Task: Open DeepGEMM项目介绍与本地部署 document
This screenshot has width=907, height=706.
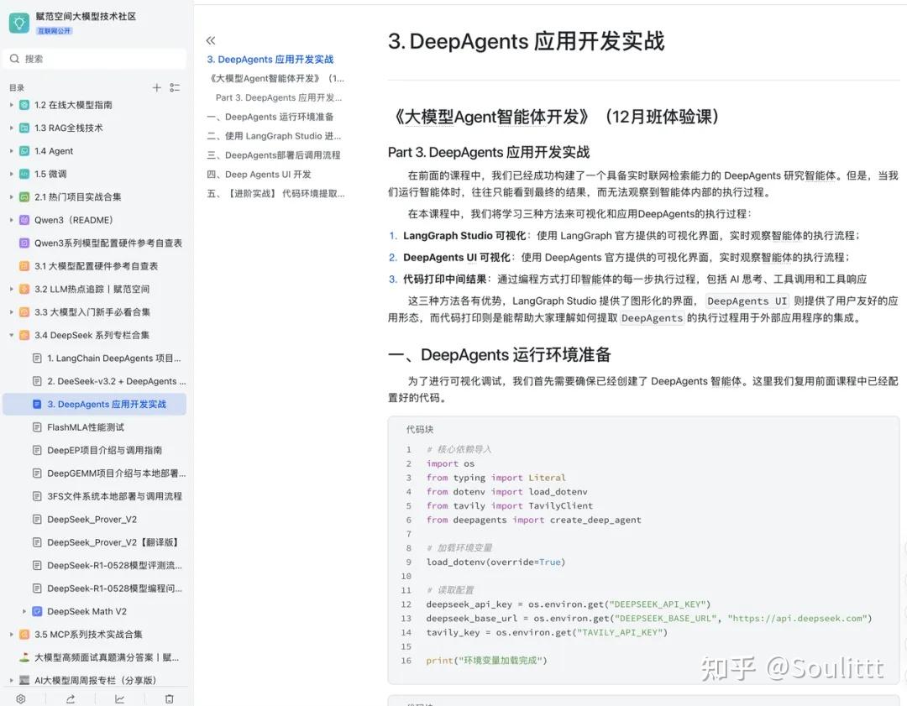Action: pos(116,473)
